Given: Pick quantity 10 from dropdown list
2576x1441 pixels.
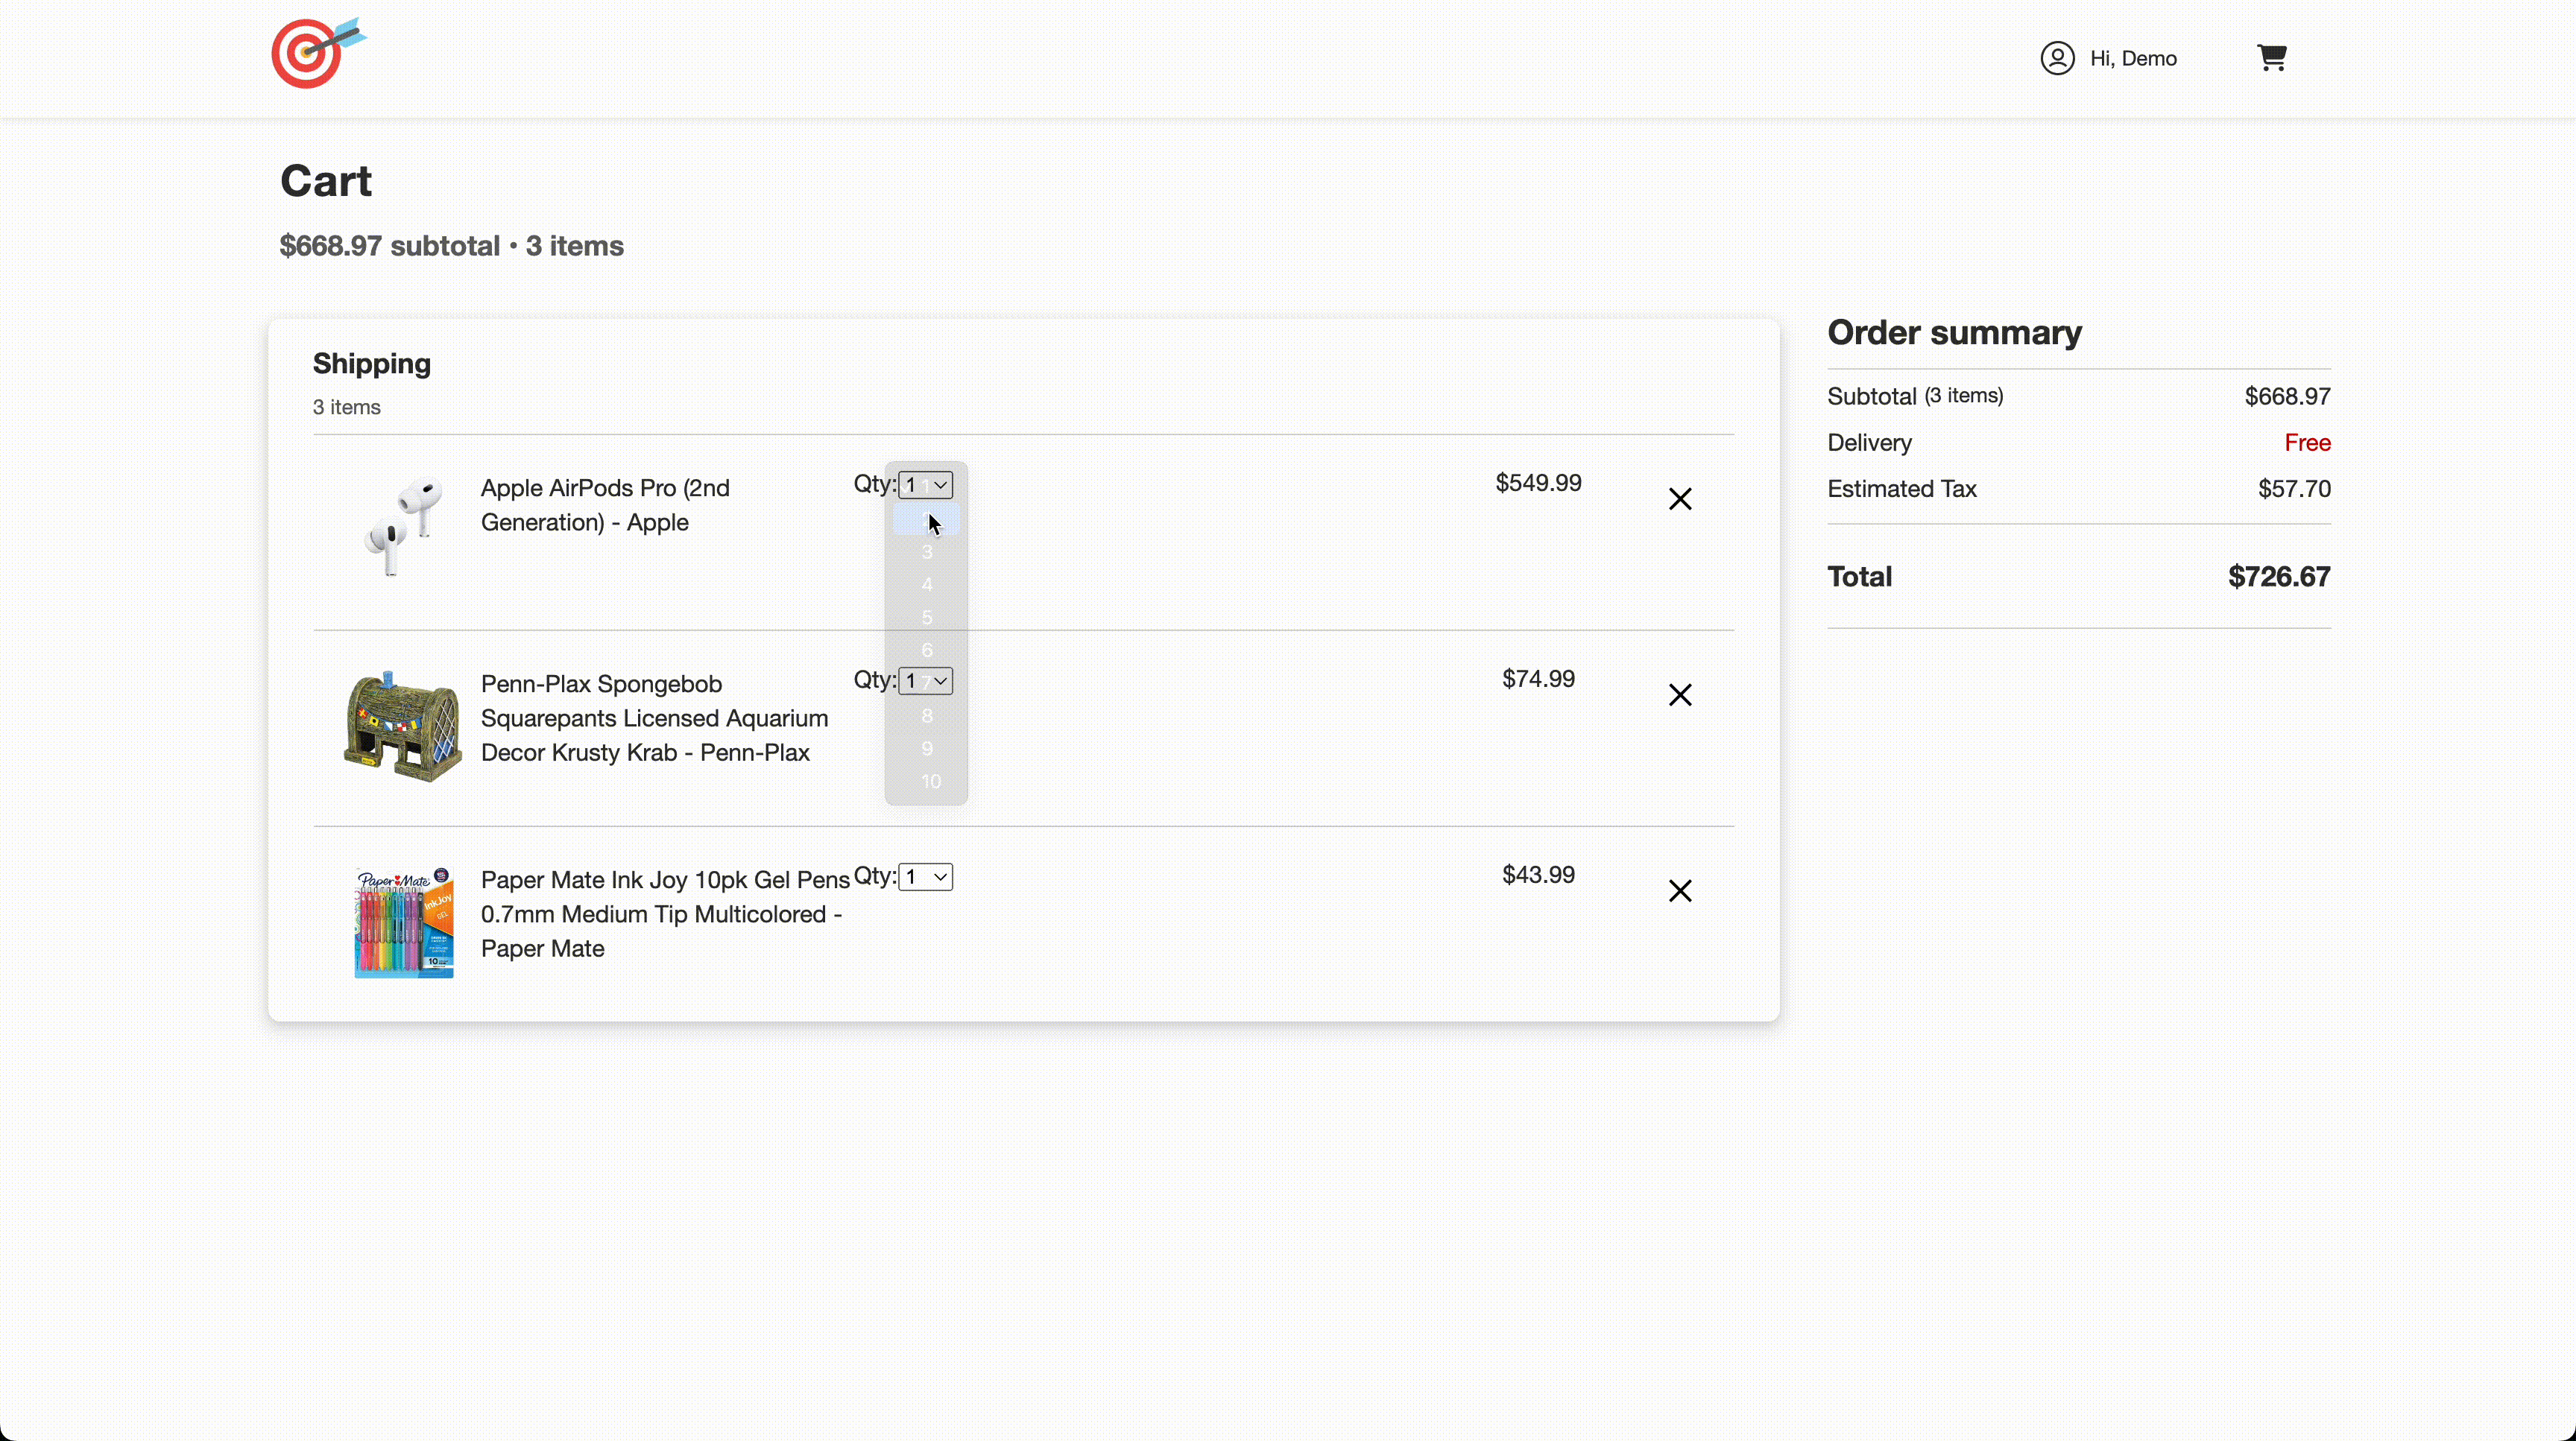Looking at the screenshot, I should click(930, 782).
